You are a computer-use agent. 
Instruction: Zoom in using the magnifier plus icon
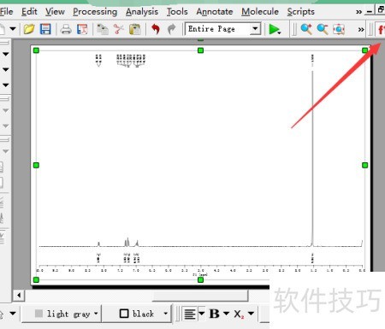tap(306, 29)
